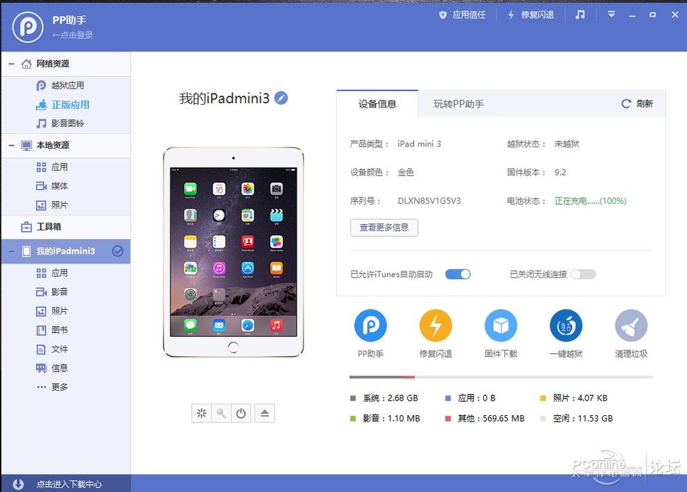Switch to 设备信息 tab
Viewport: 687px width, 492px height.
(x=377, y=104)
